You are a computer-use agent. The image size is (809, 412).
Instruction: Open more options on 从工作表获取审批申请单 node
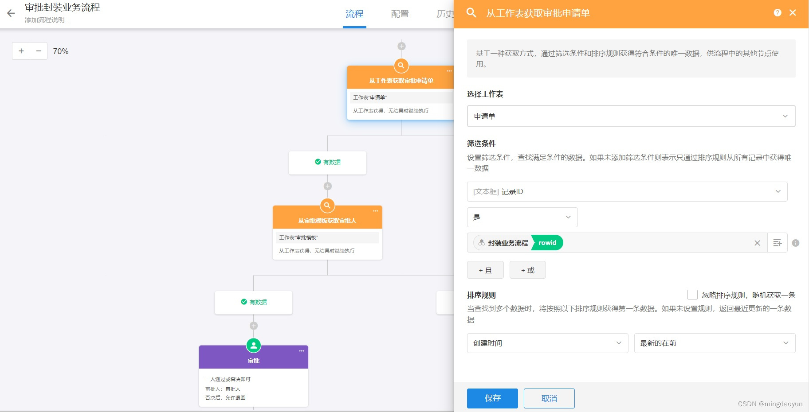pyautogui.click(x=449, y=71)
